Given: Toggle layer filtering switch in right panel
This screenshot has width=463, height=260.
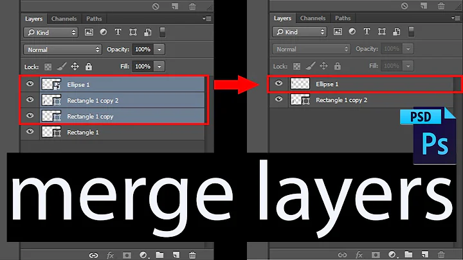Looking at the screenshot, I should 411,32.
